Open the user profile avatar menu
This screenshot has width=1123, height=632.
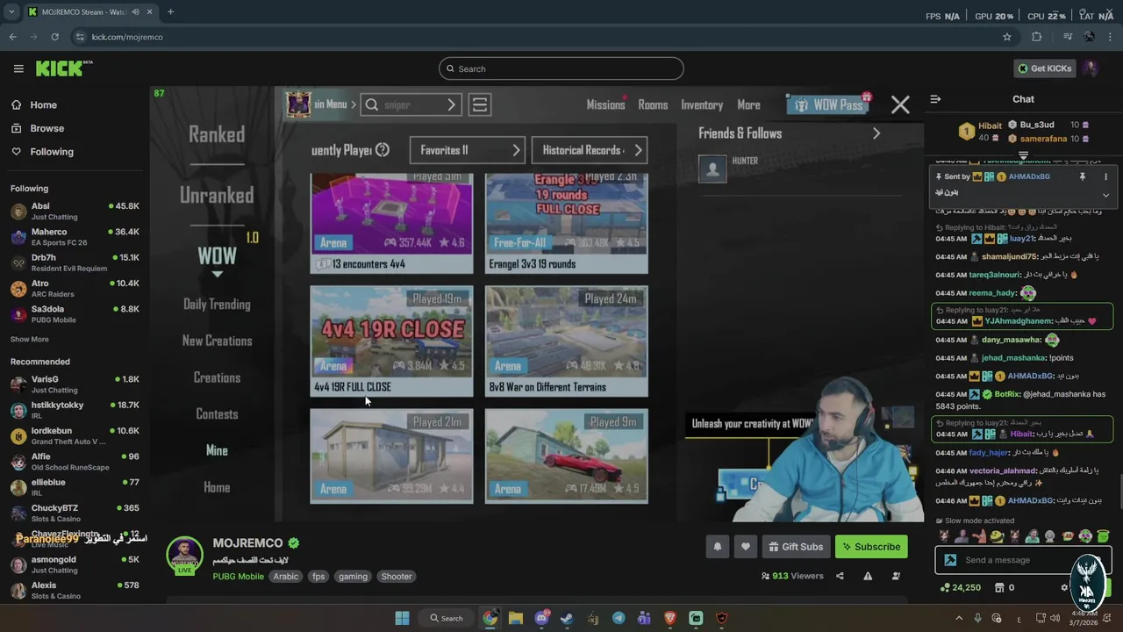pyautogui.click(x=1090, y=68)
